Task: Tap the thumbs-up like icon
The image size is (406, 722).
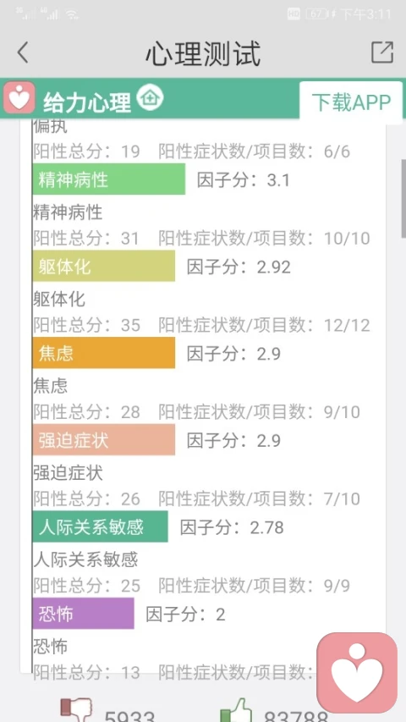Action: click(236, 710)
